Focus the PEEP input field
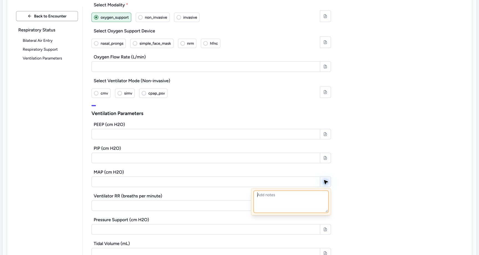 tap(206, 134)
